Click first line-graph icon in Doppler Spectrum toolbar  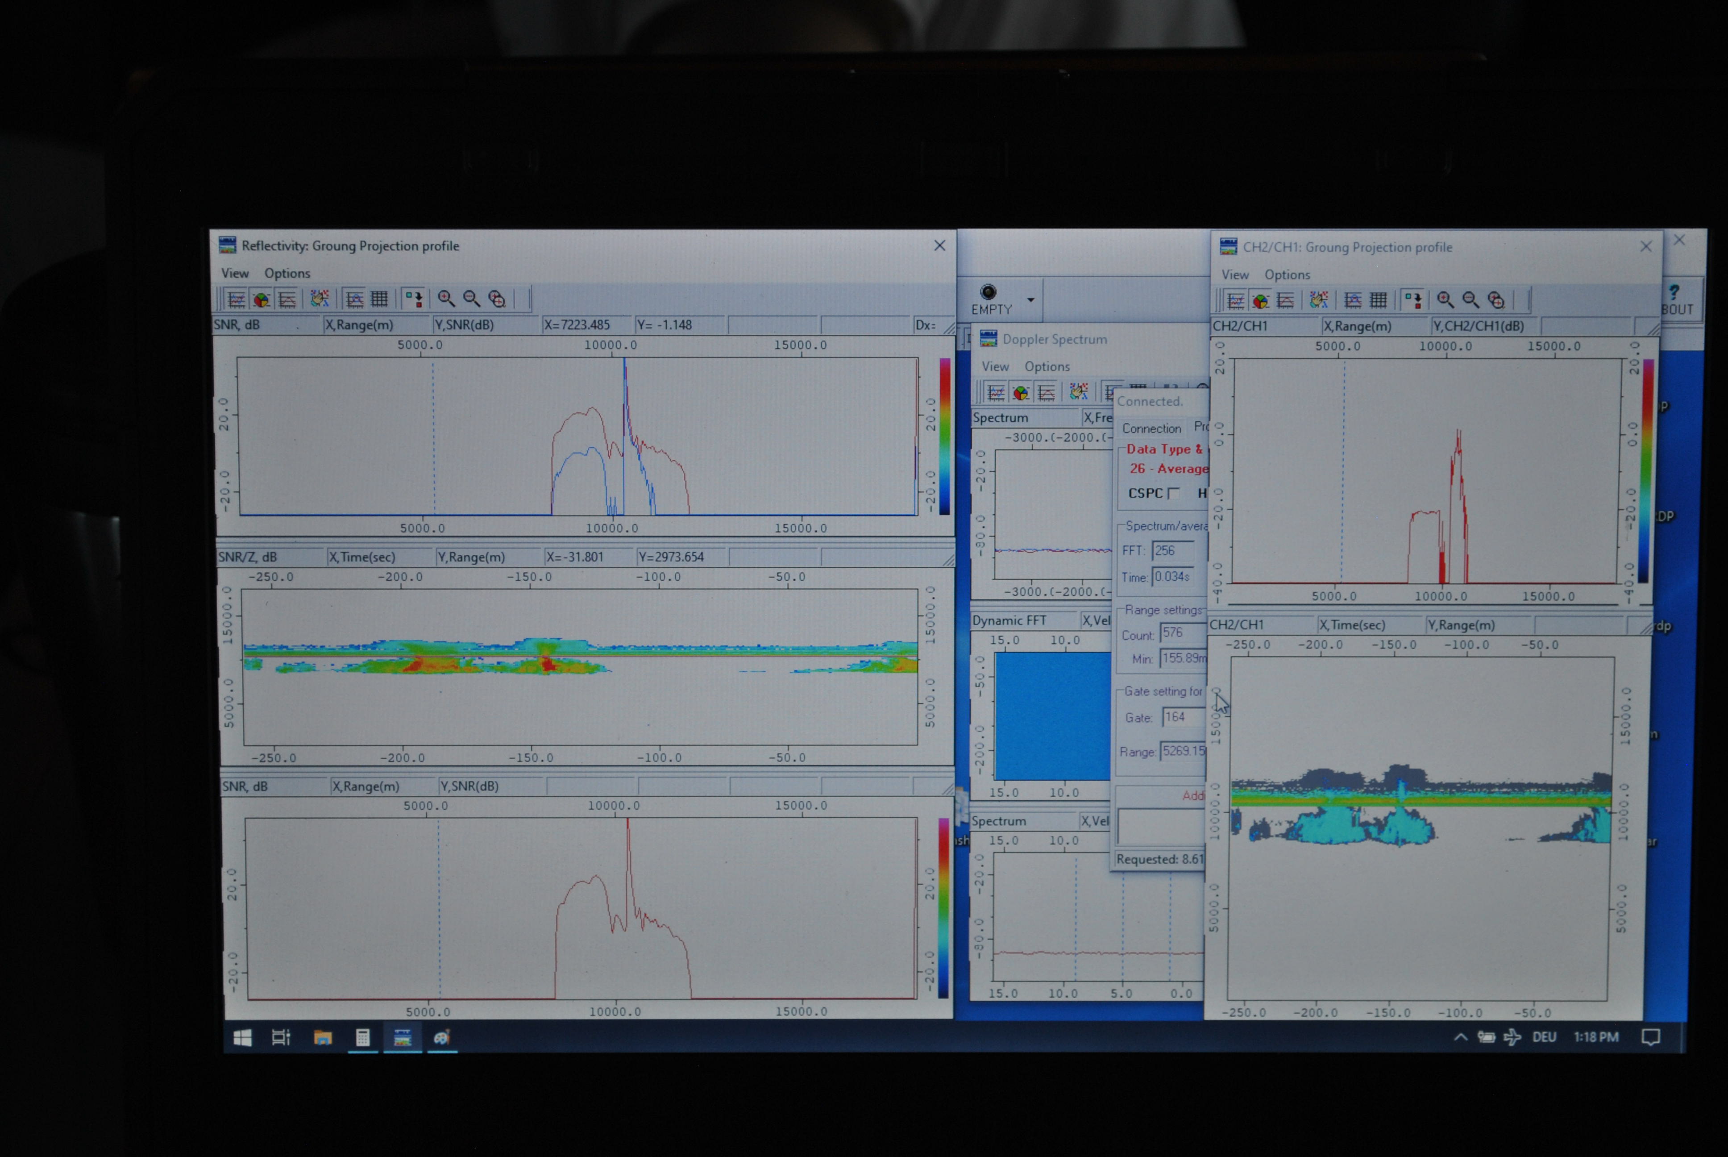pos(996,392)
